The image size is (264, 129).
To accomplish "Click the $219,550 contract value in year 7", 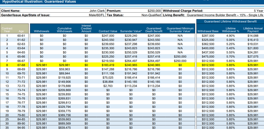I will 108,61.
